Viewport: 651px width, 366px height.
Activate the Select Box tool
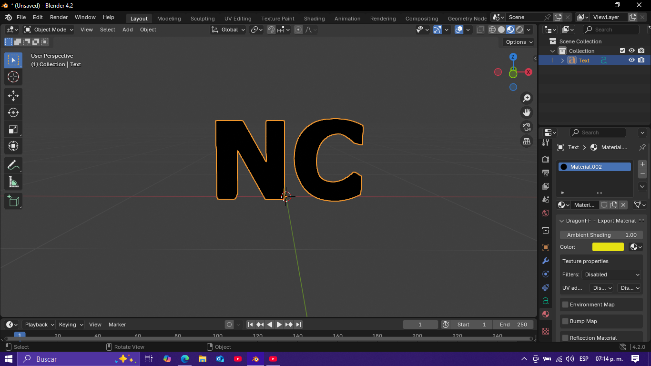point(13,60)
